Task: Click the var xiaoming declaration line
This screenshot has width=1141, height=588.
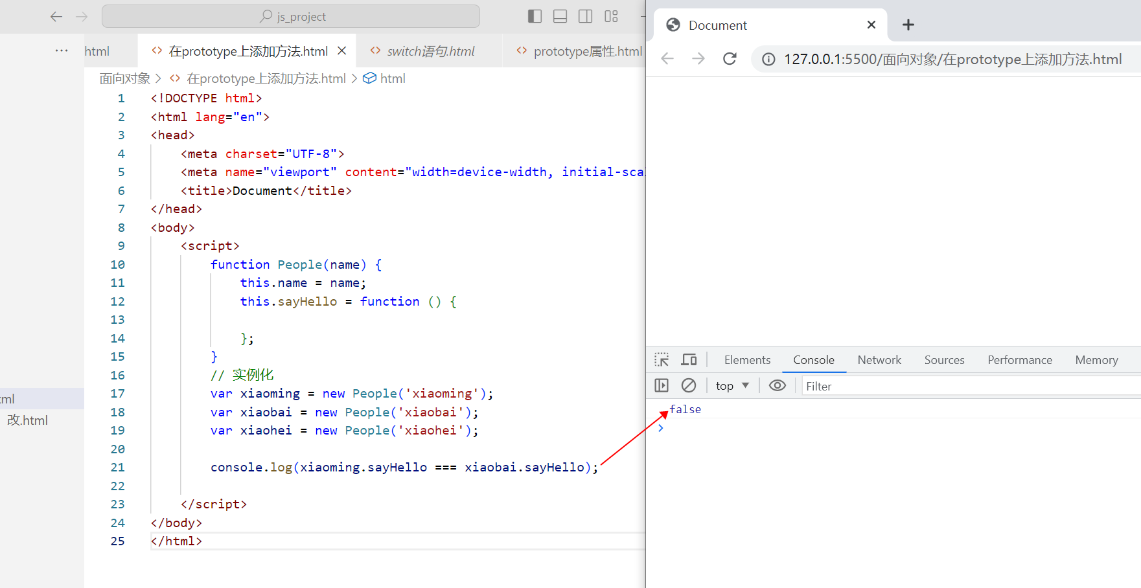Action: pos(352,393)
